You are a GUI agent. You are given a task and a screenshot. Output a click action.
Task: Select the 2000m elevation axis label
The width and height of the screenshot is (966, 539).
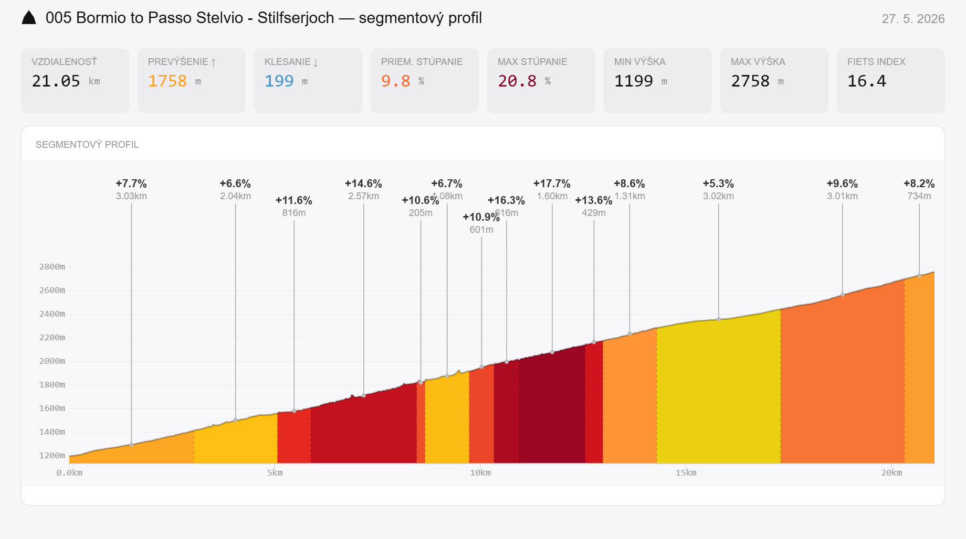tap(52, 361)
